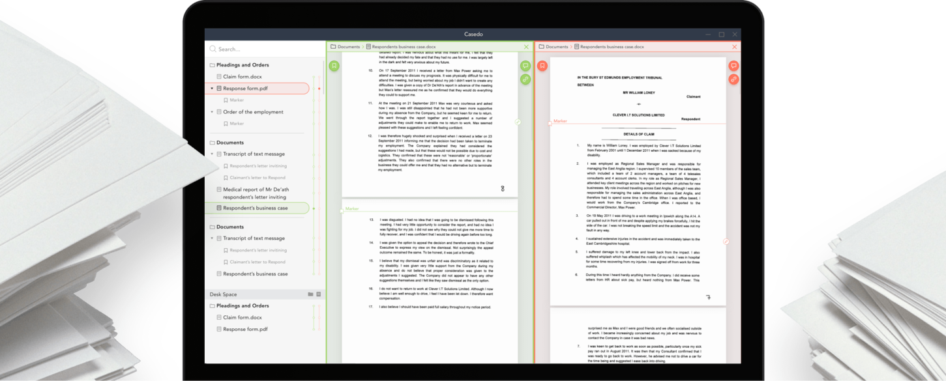Collapse the Response form.pdf tree item
946x381 pixels.
(212, 89)
